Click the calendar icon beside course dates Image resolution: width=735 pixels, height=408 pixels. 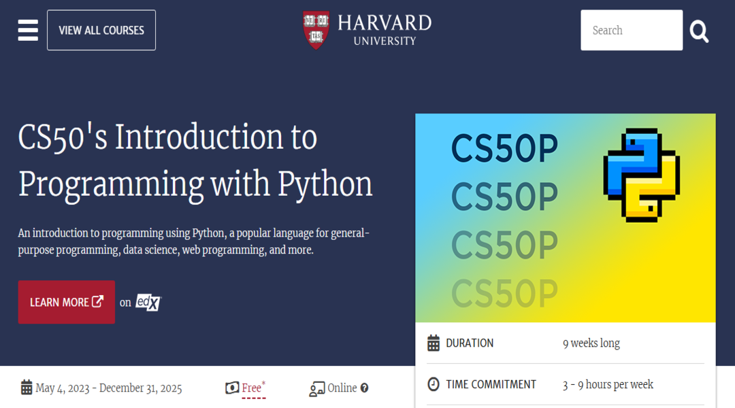pyautogui.click(x=27, y=388)
